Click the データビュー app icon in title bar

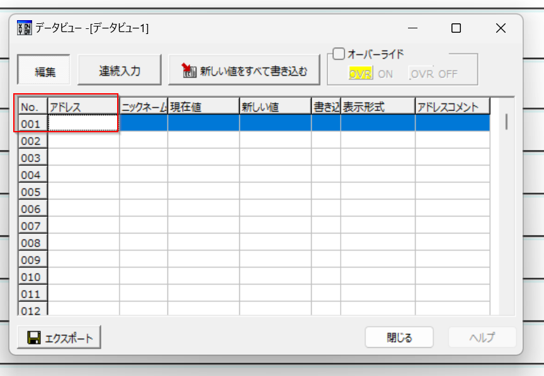coord(25,28)
